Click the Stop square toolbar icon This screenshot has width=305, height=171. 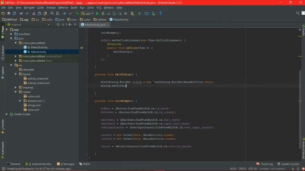(x=126, y=14)
